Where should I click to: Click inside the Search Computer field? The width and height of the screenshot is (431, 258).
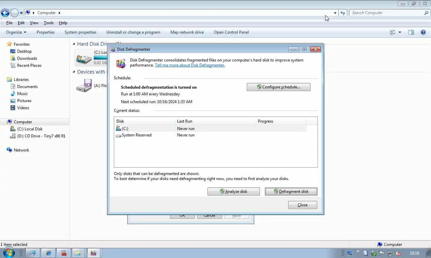(x=386, y=13)
